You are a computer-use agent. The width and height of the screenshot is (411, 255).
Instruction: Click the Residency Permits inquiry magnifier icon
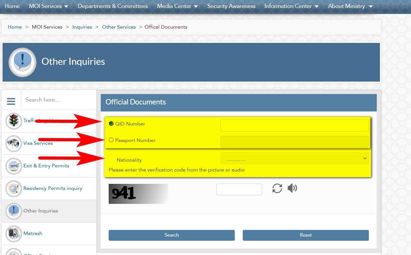click(14, 188)
